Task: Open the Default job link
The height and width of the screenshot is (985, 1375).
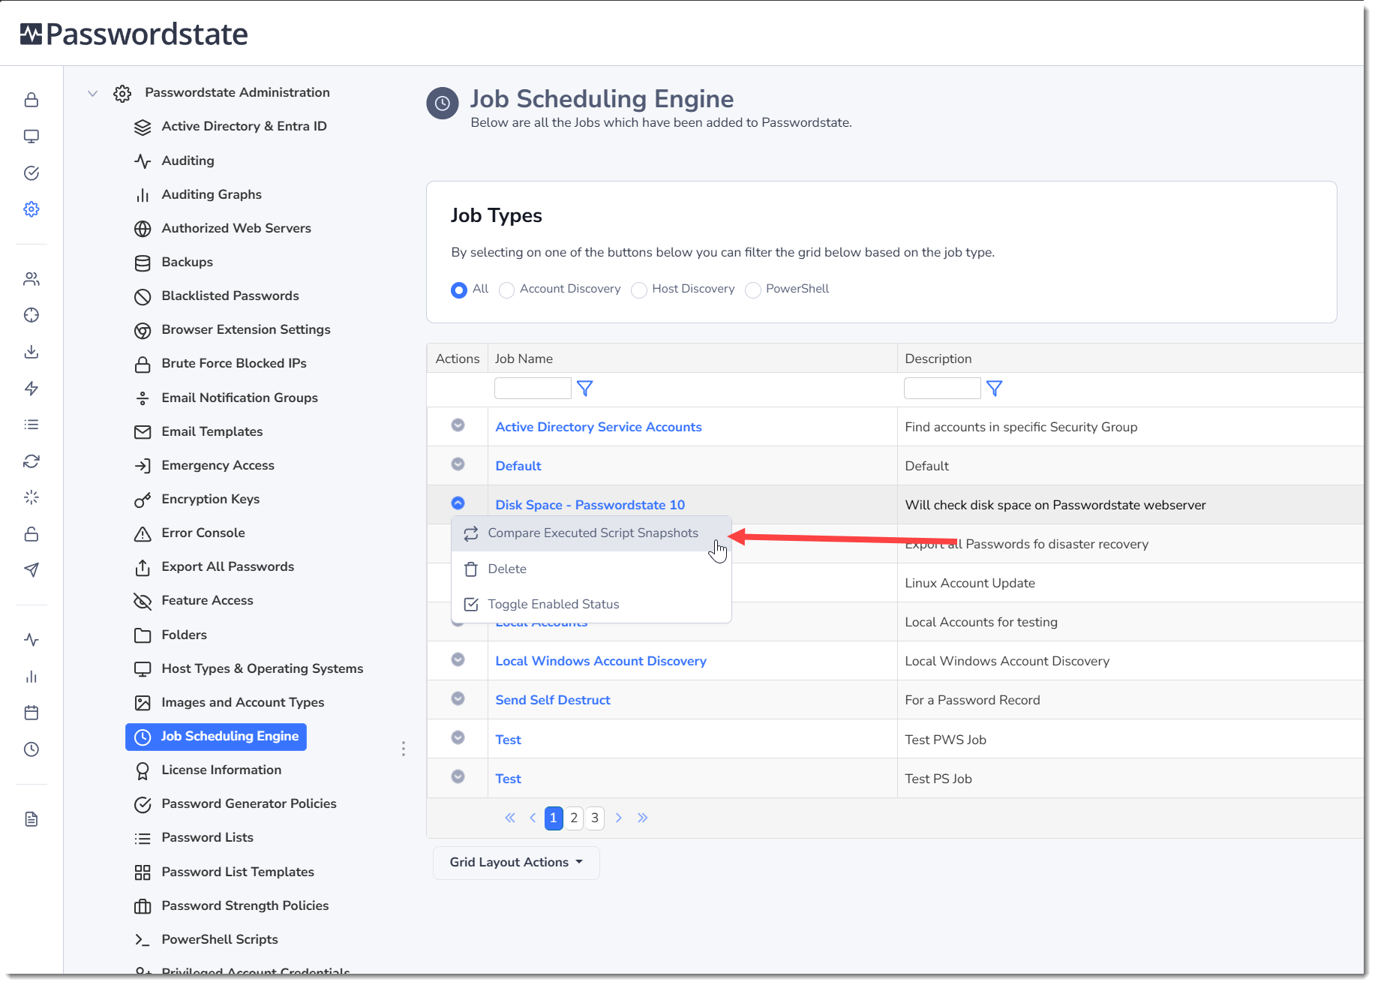Action: 518,466
